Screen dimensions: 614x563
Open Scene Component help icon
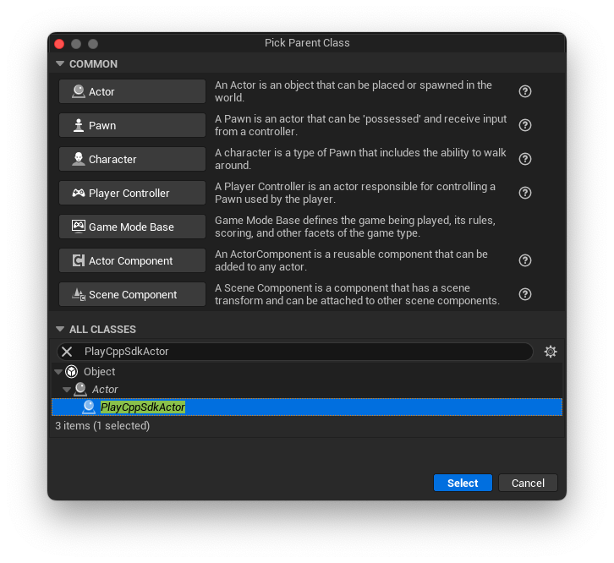(524, 294)
